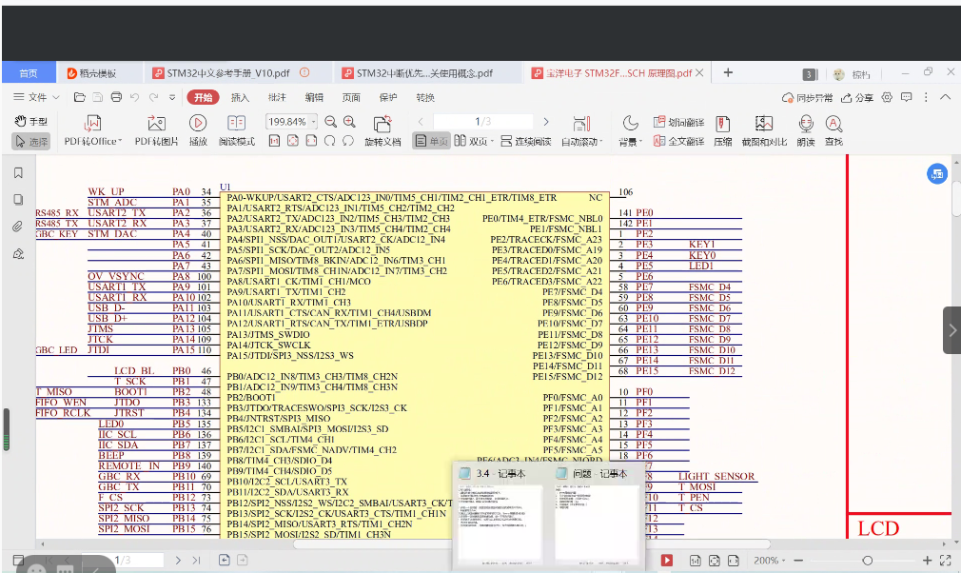The image size is (961, 573).
Task: Click the PDF转图片 export icon
Action: [156, 123]
